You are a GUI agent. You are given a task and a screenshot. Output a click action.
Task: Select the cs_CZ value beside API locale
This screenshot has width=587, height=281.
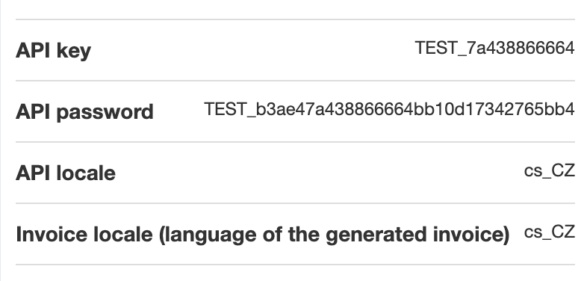click(549, 171)
